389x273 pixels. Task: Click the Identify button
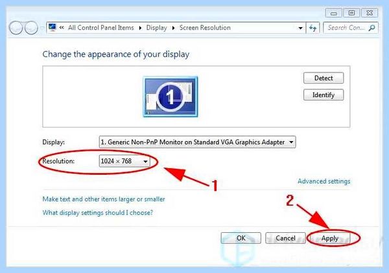[x=324, y=95]
